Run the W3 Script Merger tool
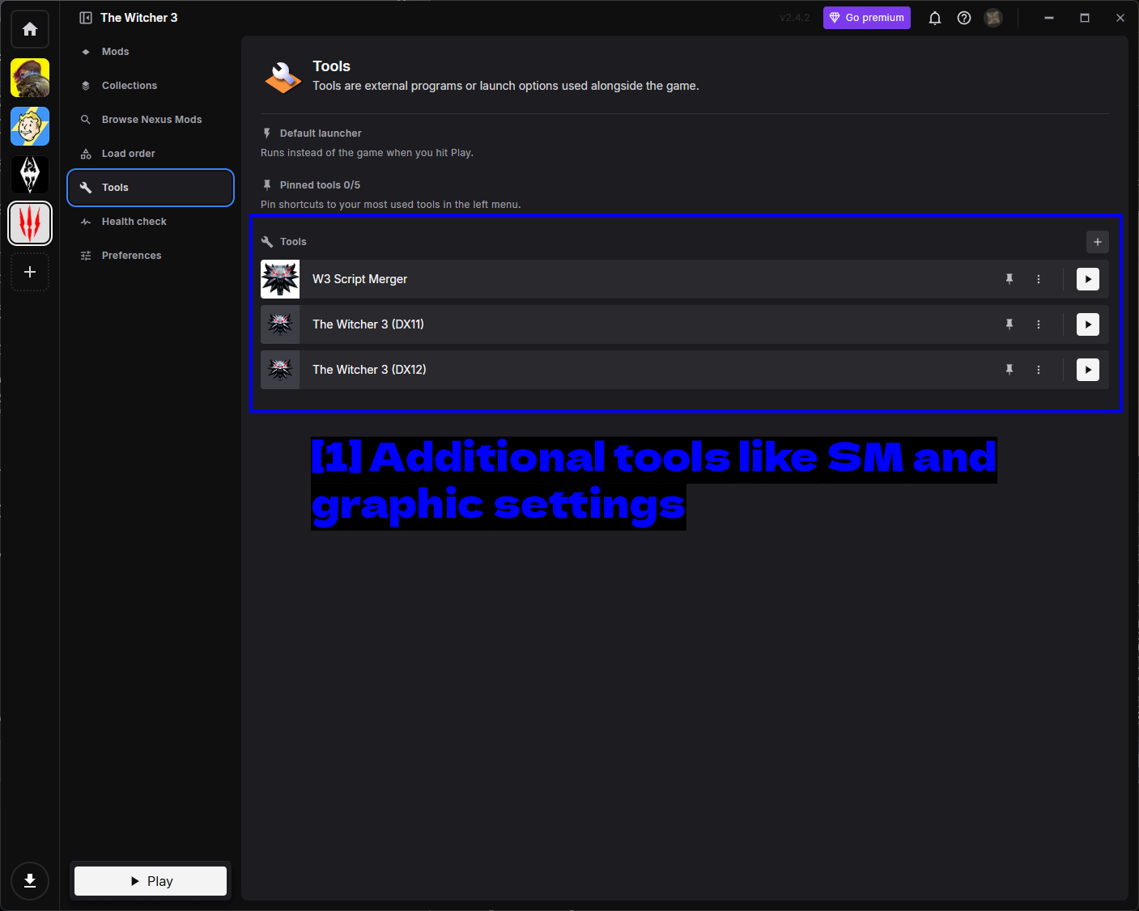Screen dimensions: 1139x911 pos(1088,279)
